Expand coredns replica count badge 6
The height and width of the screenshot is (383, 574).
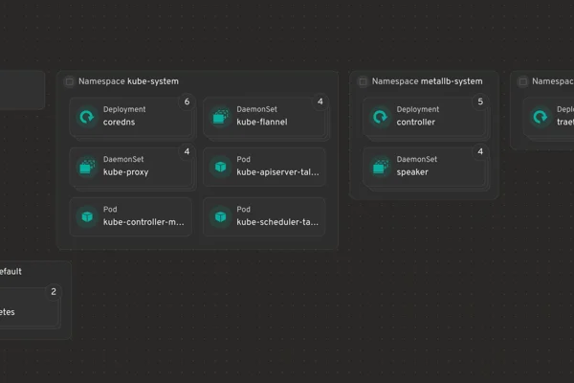[187, 101]
